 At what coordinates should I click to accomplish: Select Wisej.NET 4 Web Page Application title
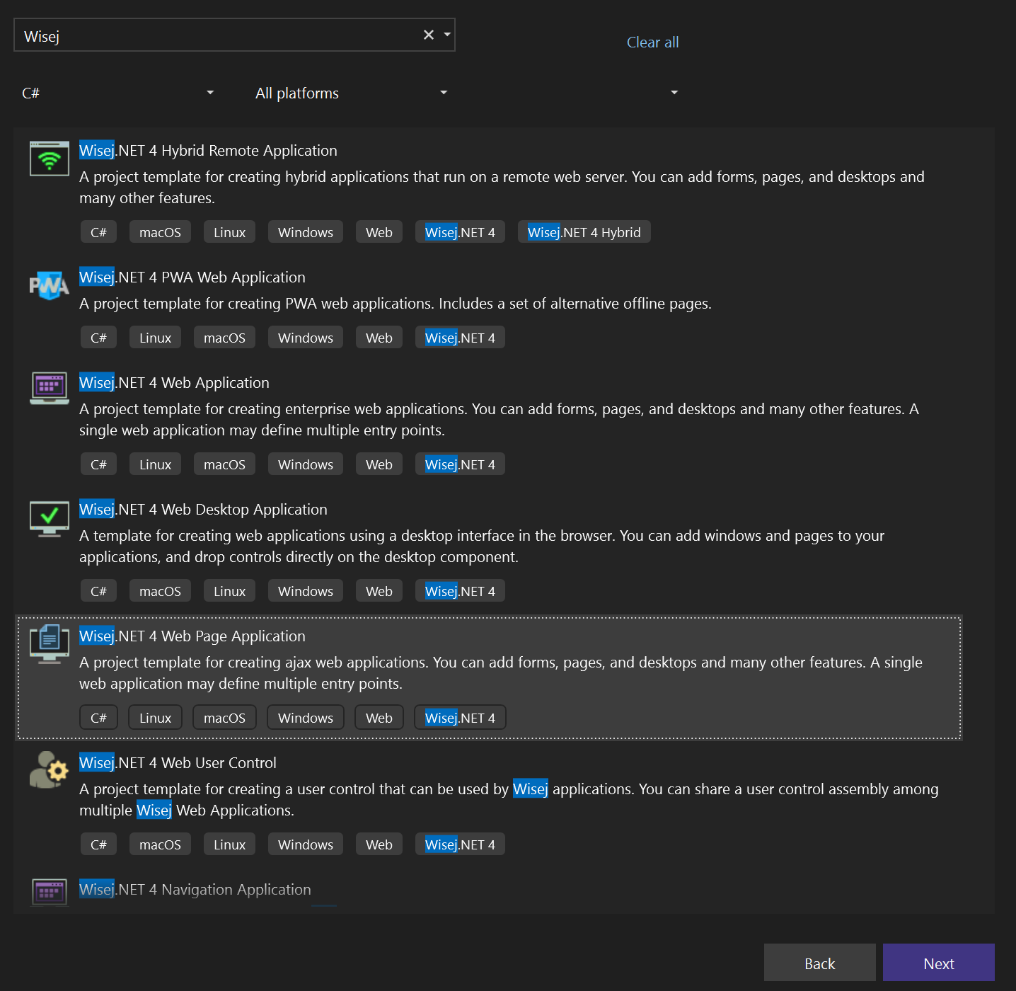(192, 636)
